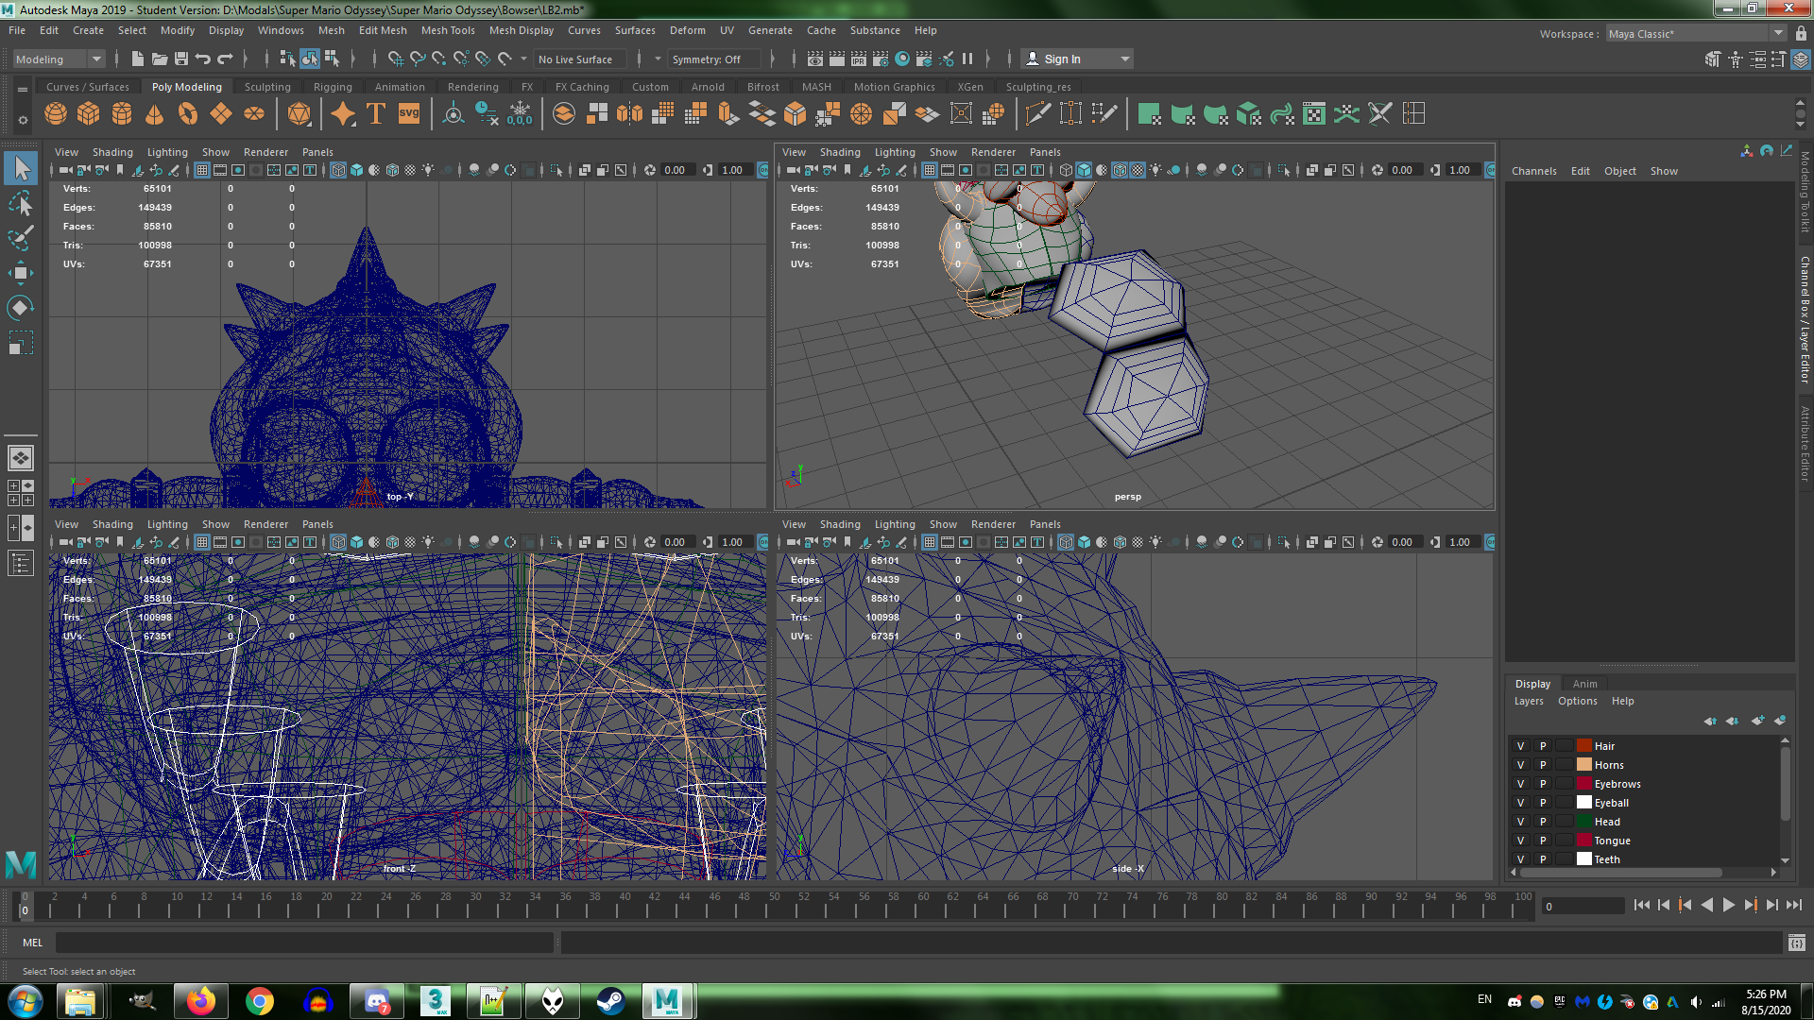Click the Multi-Cut knife shelf icon

click(x=1037, y=114)
